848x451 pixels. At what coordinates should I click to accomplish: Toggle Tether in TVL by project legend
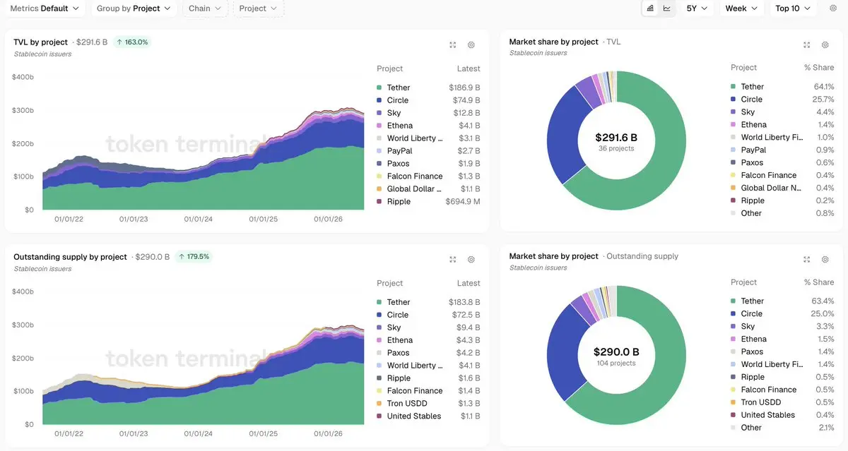coord(428,88)
